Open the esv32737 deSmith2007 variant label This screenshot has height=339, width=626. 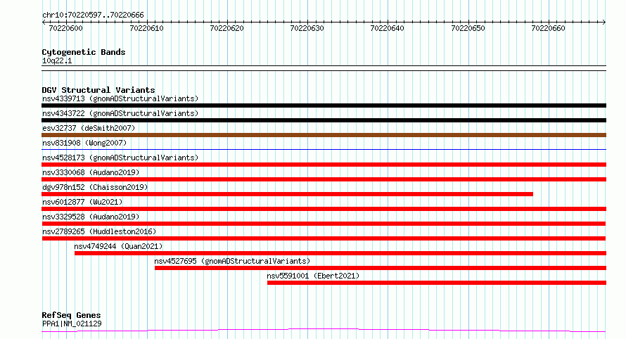tap(89, 128)
